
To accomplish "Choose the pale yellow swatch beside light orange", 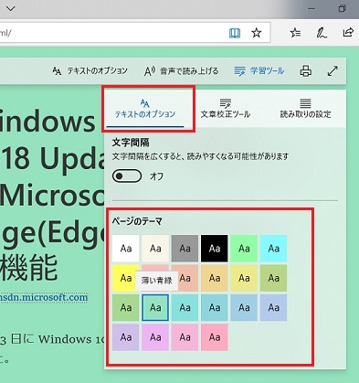I will [244, 278].
